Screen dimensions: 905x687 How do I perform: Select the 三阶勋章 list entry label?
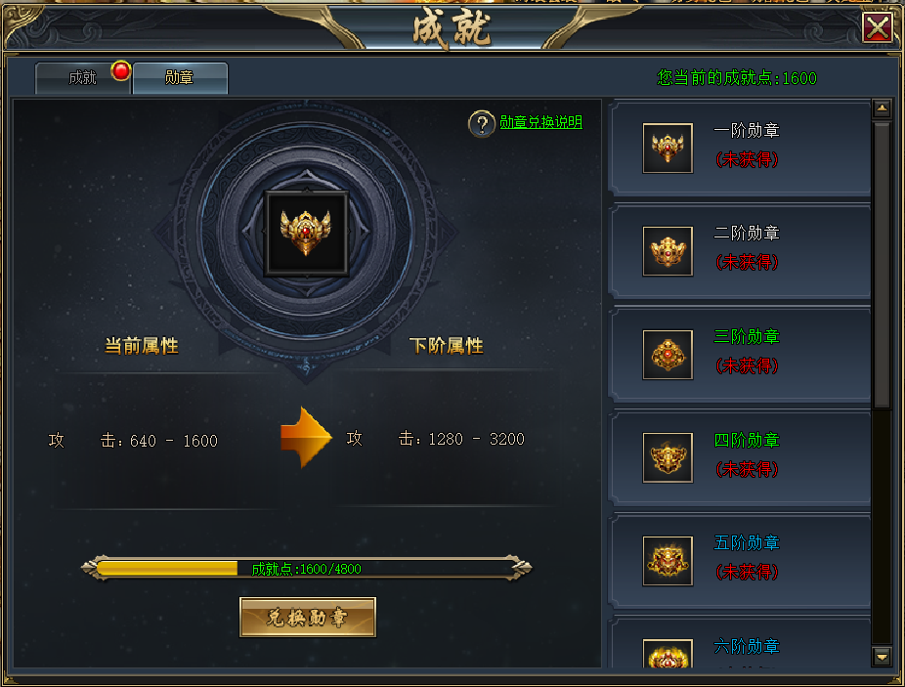tap(747, 336)
